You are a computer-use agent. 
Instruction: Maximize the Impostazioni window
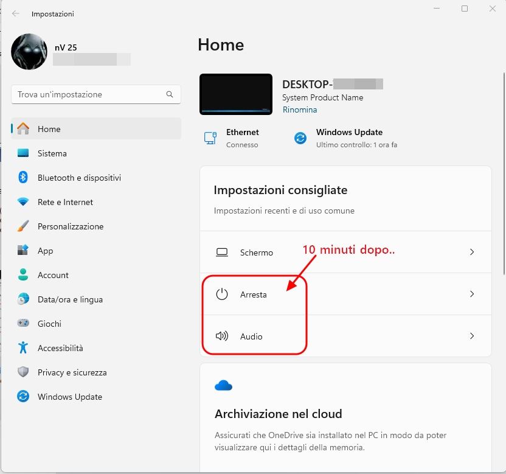(465, 9)
